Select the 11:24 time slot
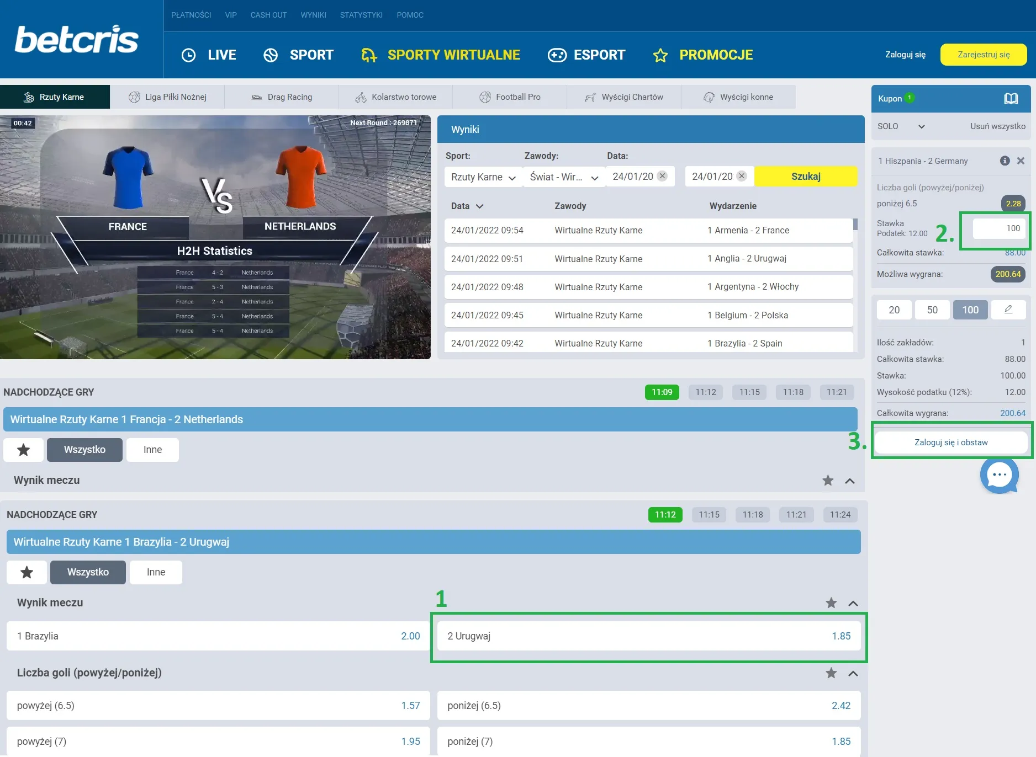Screen dimensions: 1036x757 840,515
